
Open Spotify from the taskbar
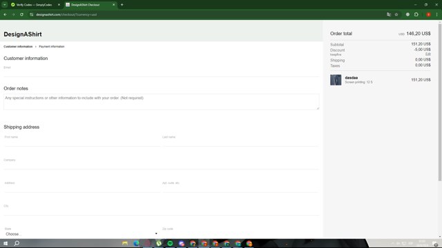170,243
